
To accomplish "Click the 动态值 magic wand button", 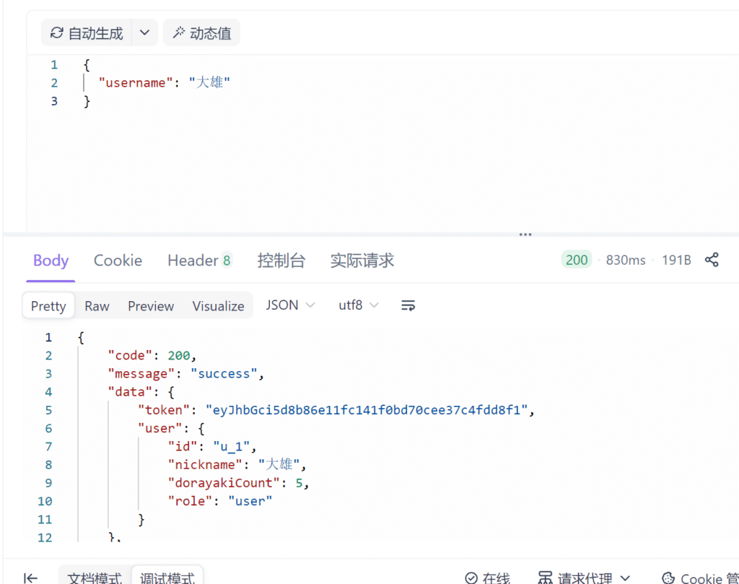I will point(201,33).
